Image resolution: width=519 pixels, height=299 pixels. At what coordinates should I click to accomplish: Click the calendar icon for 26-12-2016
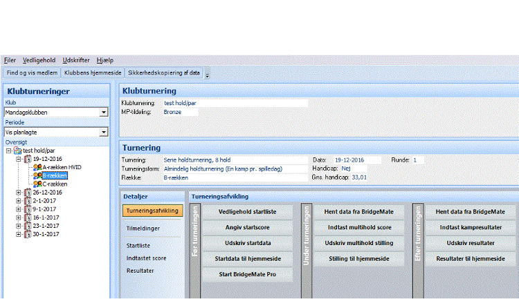[x=27, y=193]
